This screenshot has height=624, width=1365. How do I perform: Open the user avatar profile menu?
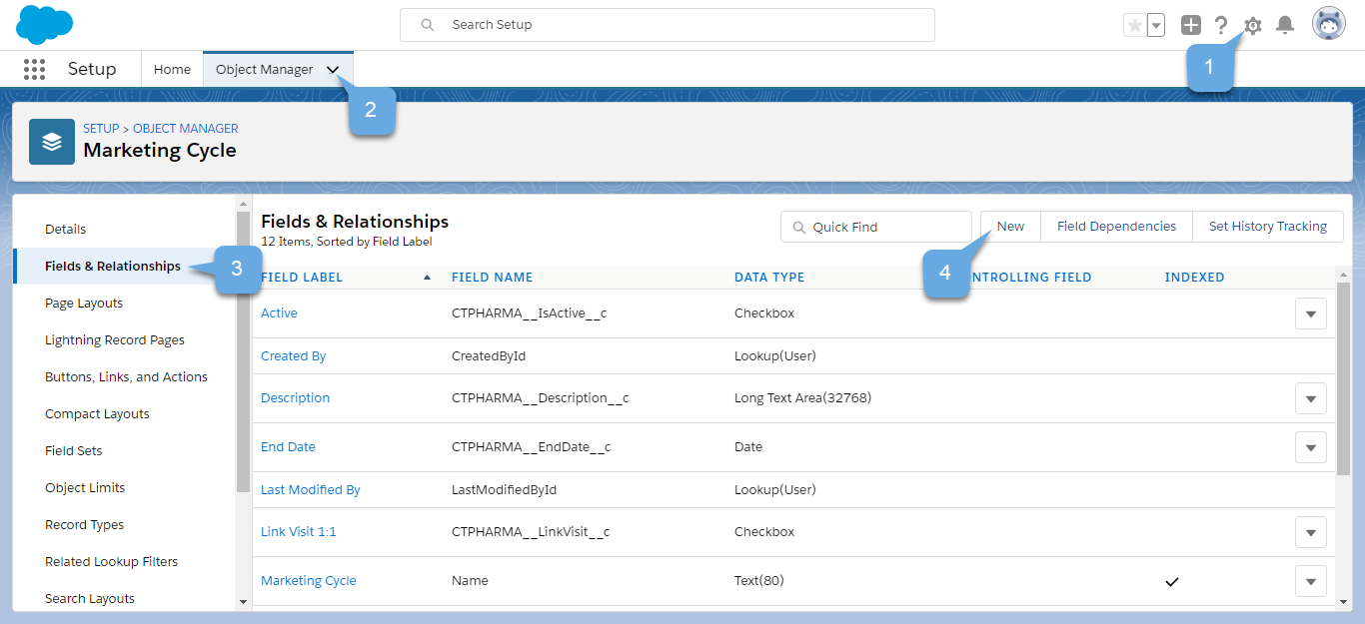pos(1328,25)
